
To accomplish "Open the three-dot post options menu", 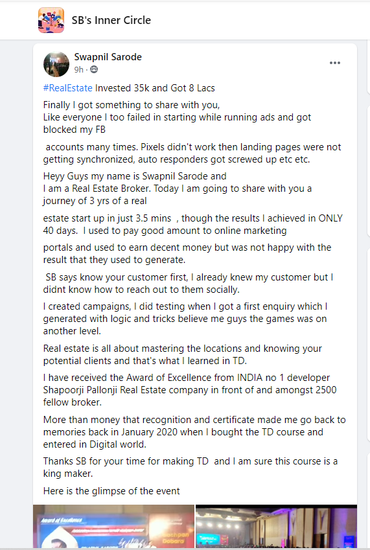I will click(335, 63).
